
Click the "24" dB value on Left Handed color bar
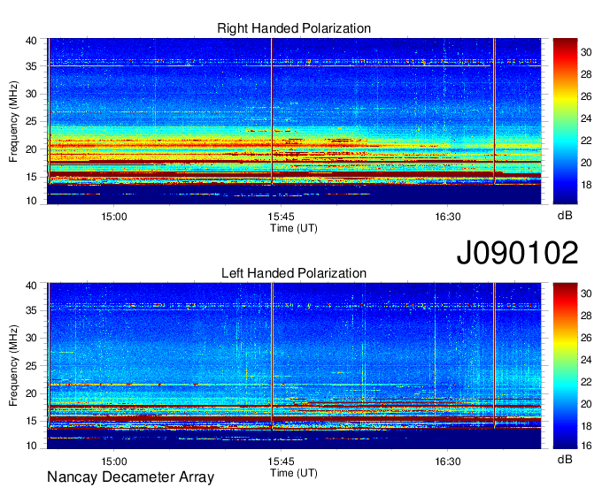coord(586,360)
